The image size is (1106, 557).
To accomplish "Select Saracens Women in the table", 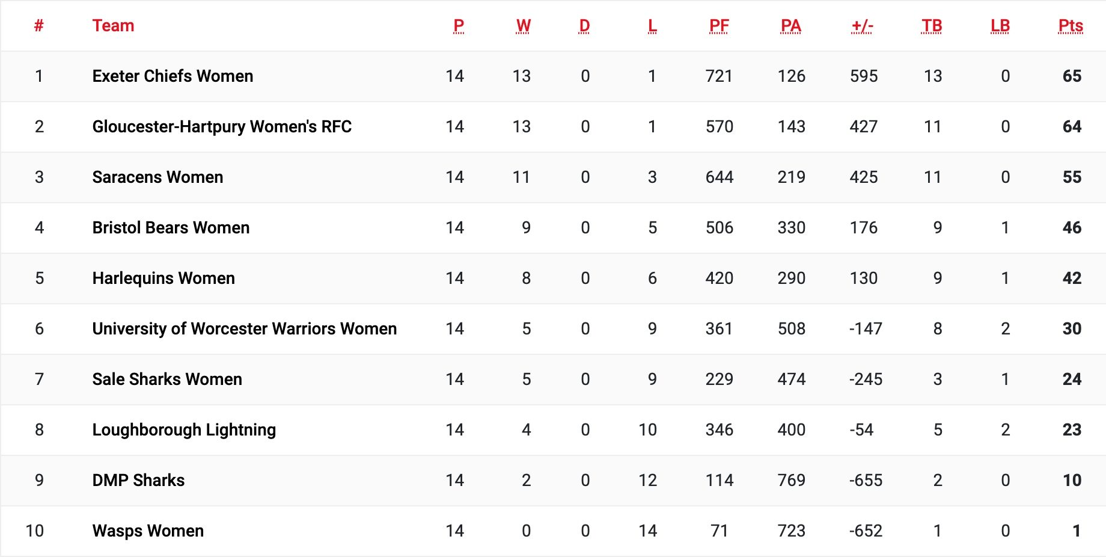I will click(x=157, y=177).
